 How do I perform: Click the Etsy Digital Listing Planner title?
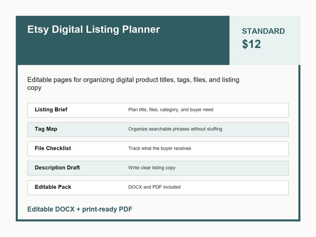click(x=94, y=30)
